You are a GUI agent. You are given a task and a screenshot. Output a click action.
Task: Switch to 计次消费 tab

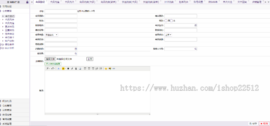pos(169,2)
